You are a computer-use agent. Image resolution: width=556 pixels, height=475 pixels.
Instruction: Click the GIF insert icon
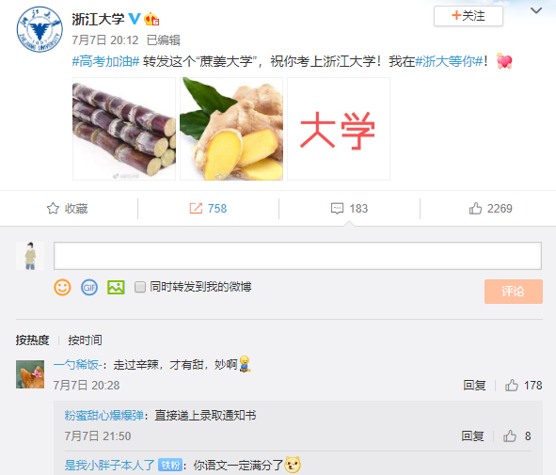89,287
